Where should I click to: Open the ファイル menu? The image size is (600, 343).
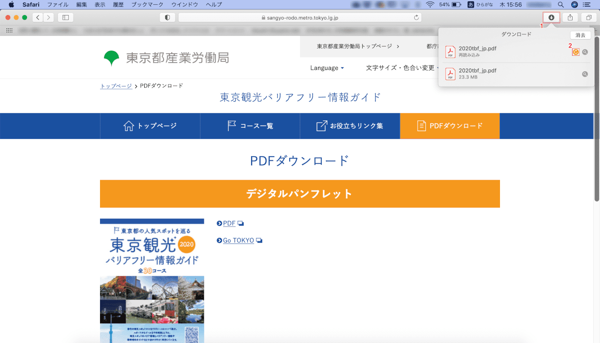pyautogui.click(x=58, y=5)
